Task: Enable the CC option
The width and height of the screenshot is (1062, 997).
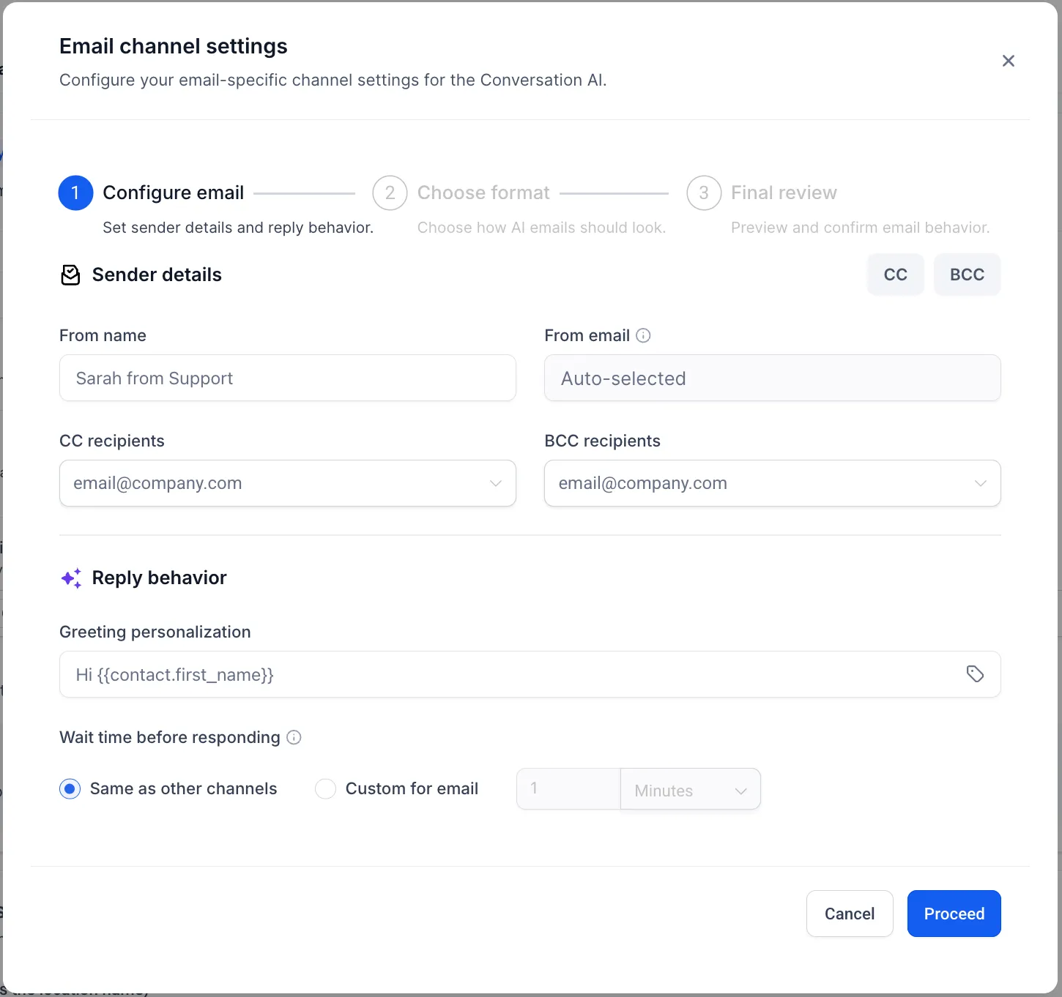Action: 895,275
